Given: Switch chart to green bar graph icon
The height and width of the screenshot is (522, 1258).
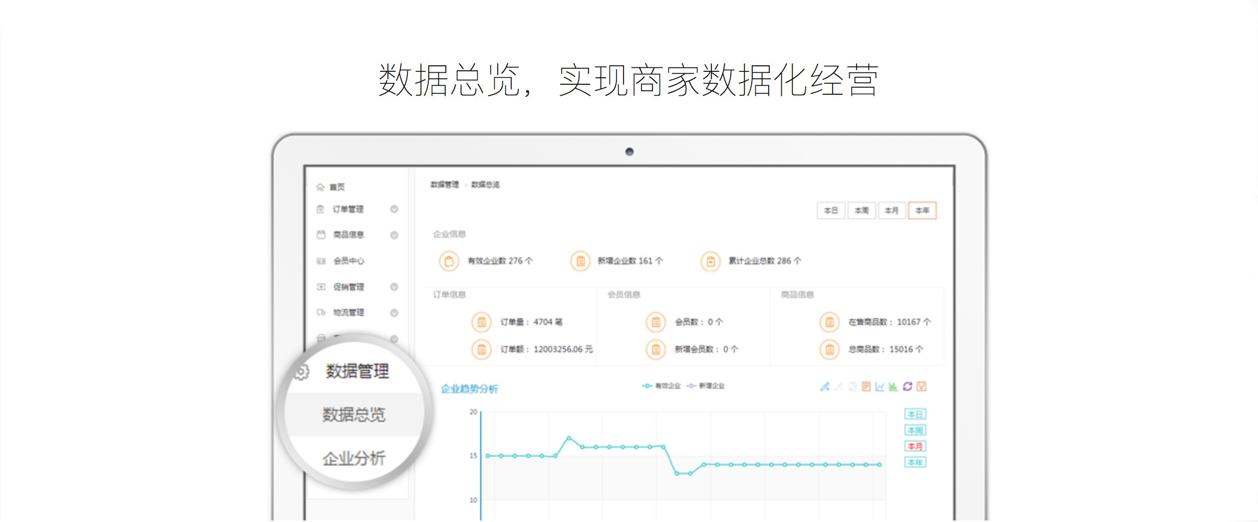Looking at the screenshot, I should [x=893, y=386].
